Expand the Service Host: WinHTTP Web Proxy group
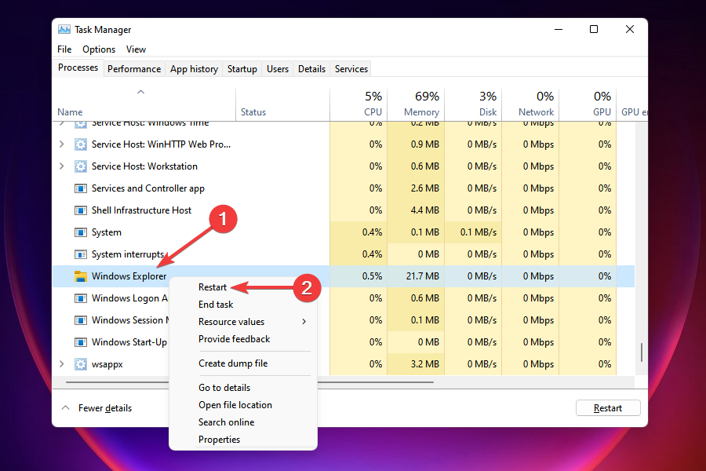Viewport: 706px width, 471px height. [63, 144]
